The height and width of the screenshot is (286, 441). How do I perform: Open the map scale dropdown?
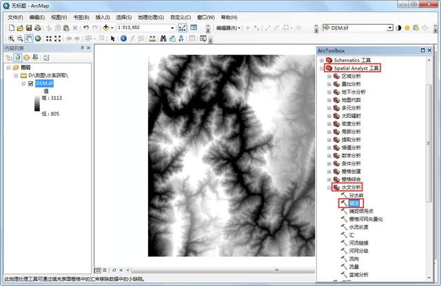(172, 28)
